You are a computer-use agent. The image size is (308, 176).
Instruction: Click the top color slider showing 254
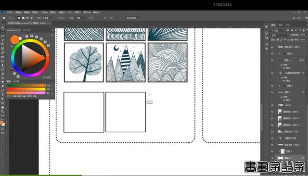(26, 86)
